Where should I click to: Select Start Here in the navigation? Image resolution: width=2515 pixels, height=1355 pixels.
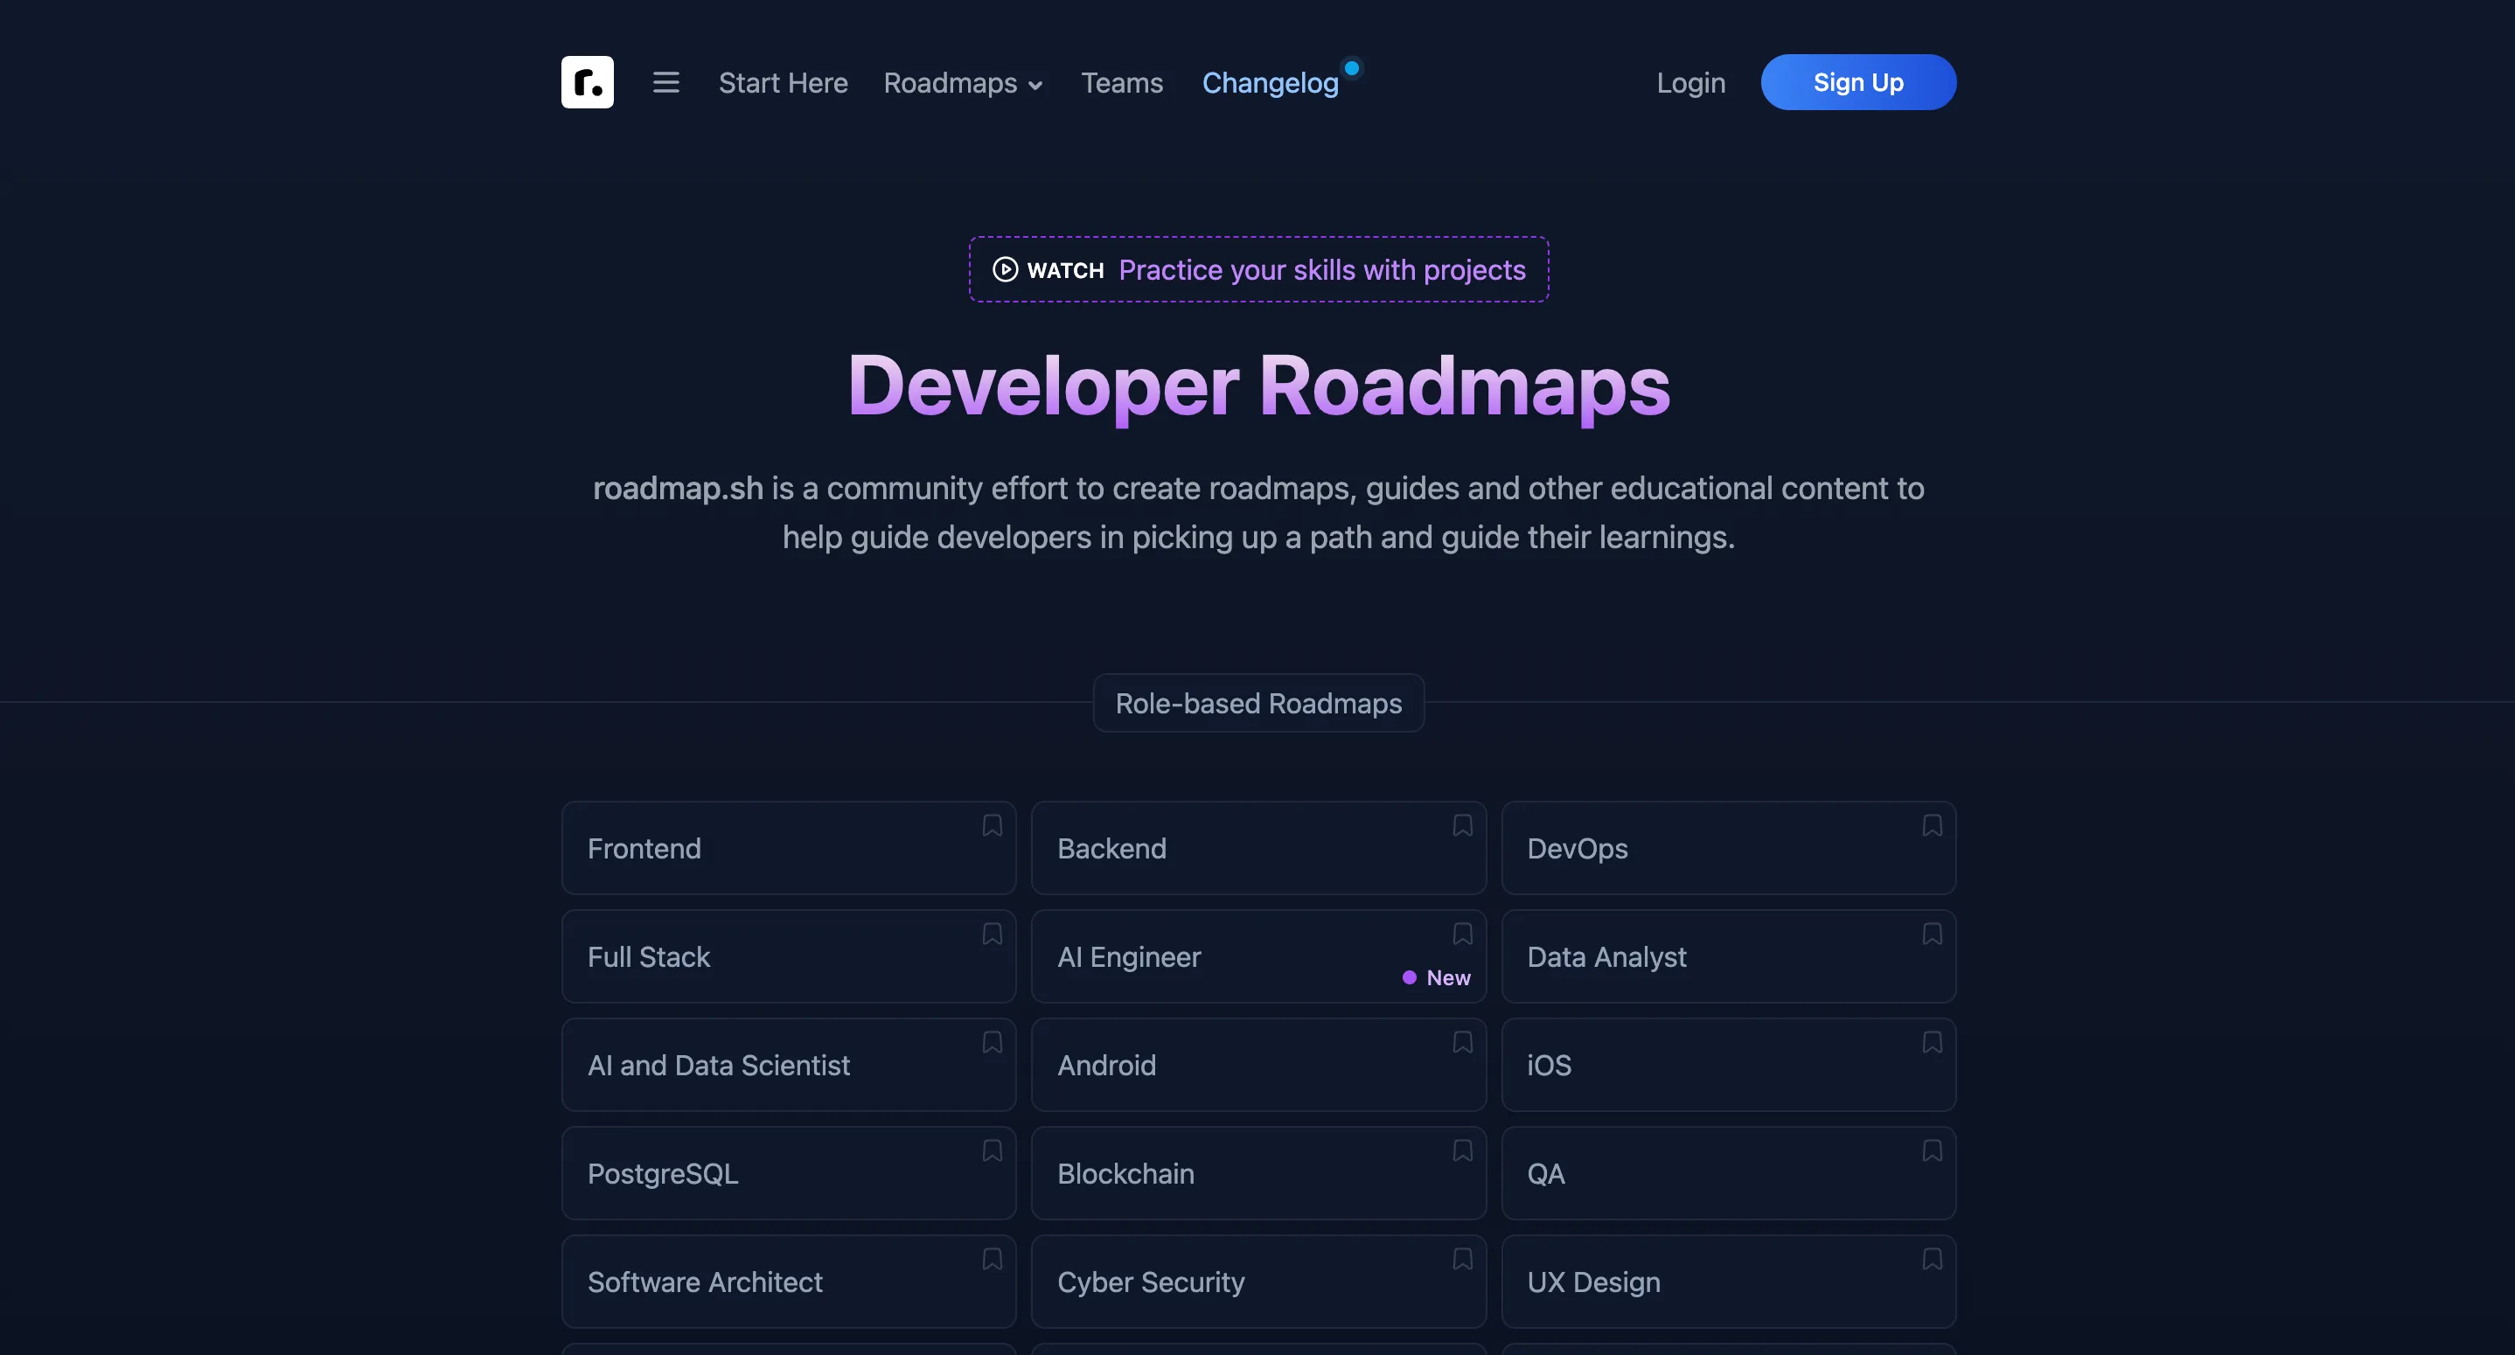coord(783,83)
